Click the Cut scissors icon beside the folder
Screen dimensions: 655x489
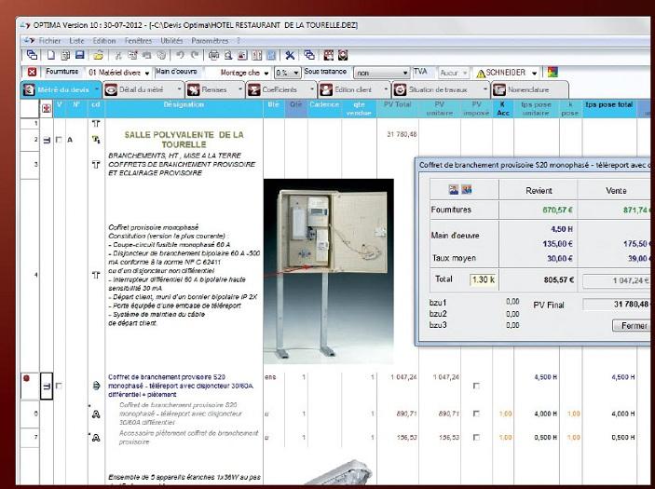118,55
